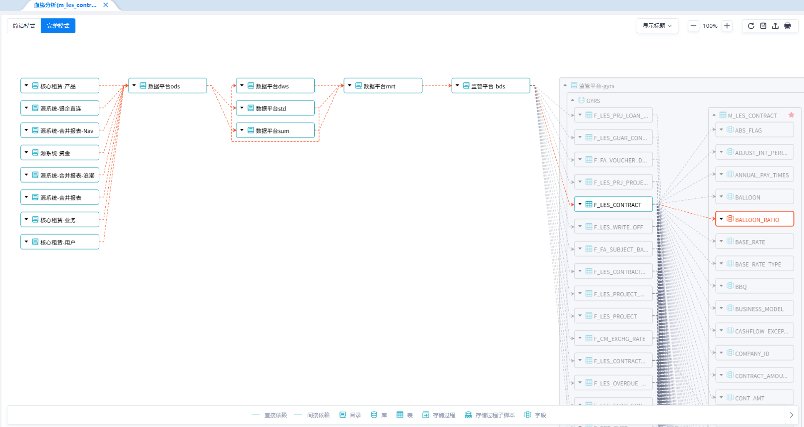Screen dimensions: 804x427
Task: Click the star icon next to M_LES_CONTRACT
Action: (792, 115)
